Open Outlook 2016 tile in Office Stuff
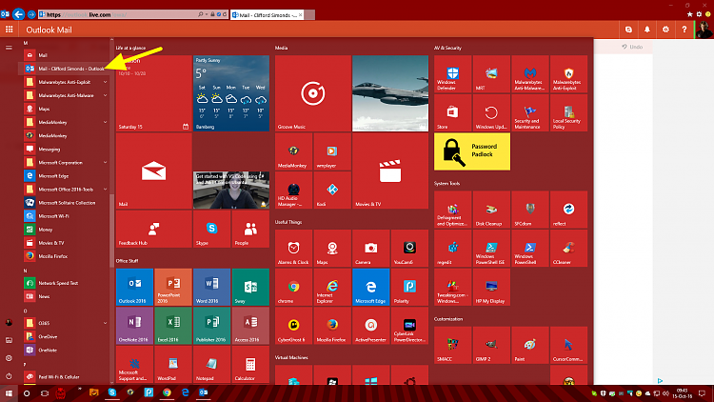Image resolution: width=714 pixels, height=402 pixels. point(134,287)
